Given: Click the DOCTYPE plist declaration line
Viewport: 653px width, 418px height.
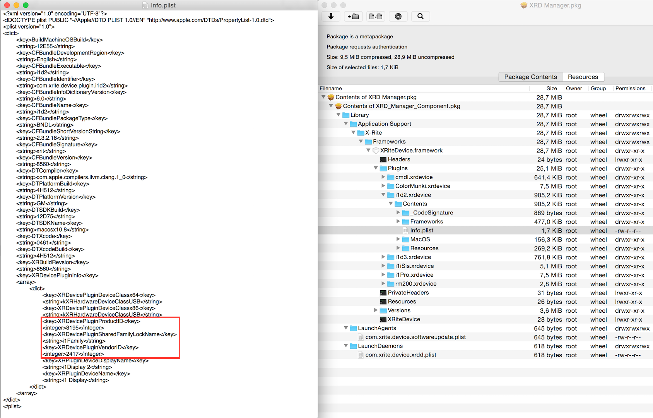Looking at the screenshot, I should (x=138, y=20).
